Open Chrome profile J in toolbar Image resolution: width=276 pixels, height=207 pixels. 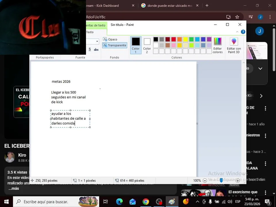tap(260, 17)
